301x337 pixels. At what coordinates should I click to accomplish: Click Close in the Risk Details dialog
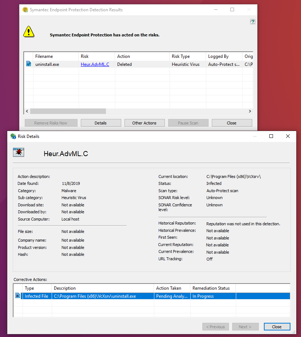coord(277,327)
